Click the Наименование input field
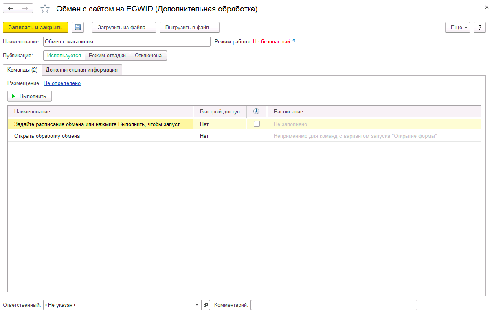Viewport: 492px width, 315px height. [x=127, y=41]
